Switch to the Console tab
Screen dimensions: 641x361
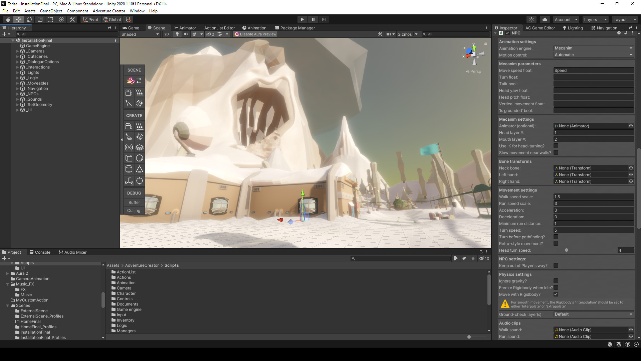40,252
